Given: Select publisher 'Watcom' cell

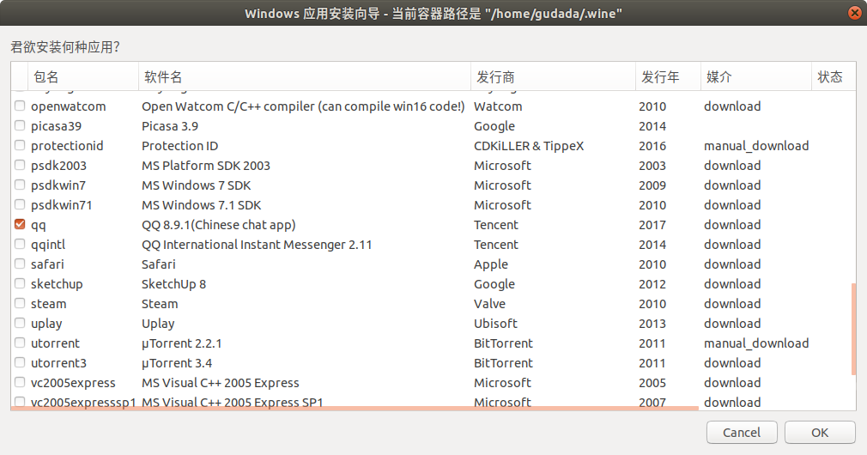Looking at the screenshot, I should tap(498, 106).
